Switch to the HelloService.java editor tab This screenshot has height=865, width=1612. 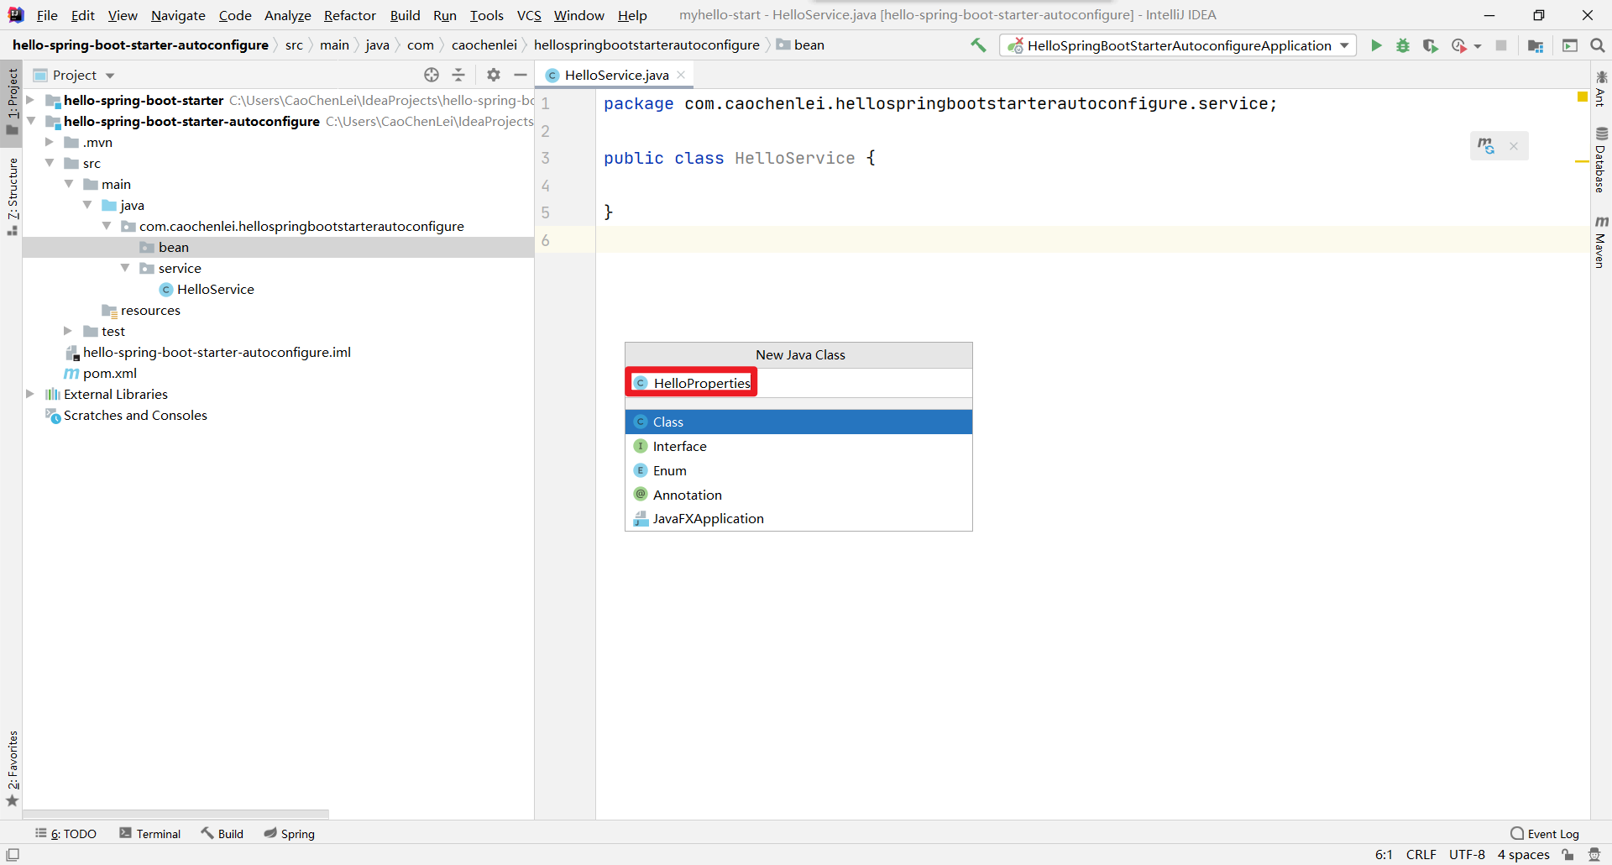coord(615,75)
